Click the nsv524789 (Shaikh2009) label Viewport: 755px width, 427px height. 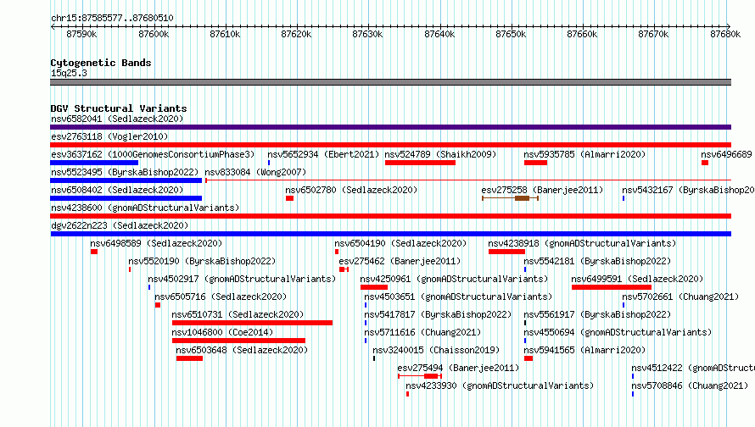[440, 154]
